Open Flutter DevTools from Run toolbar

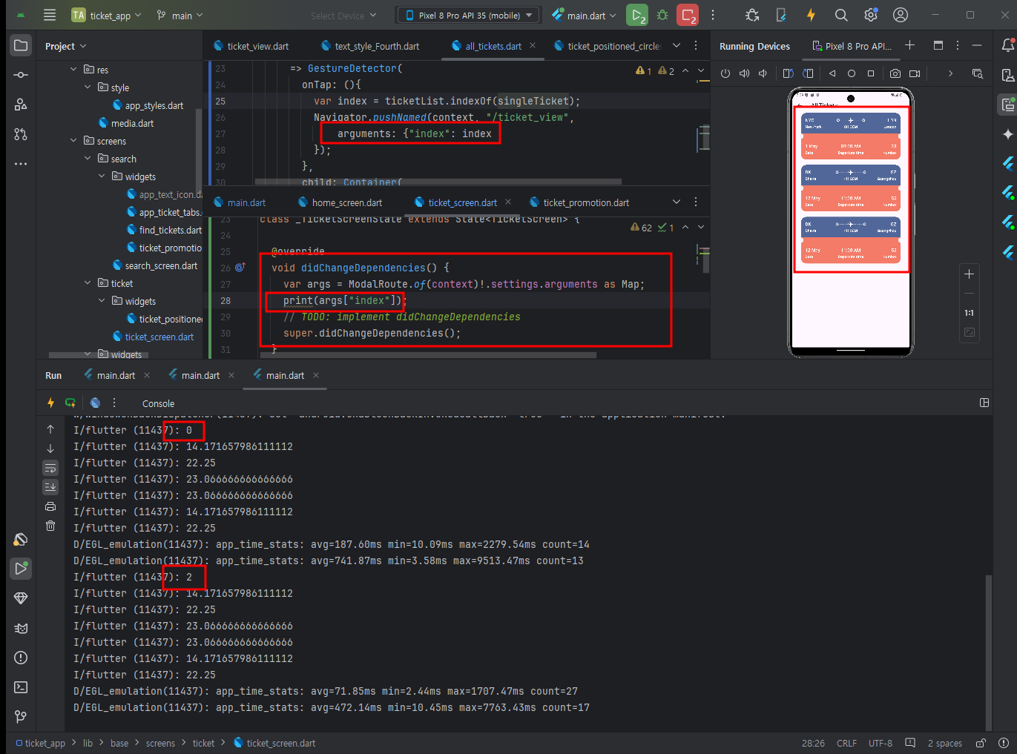coord(95,403)
